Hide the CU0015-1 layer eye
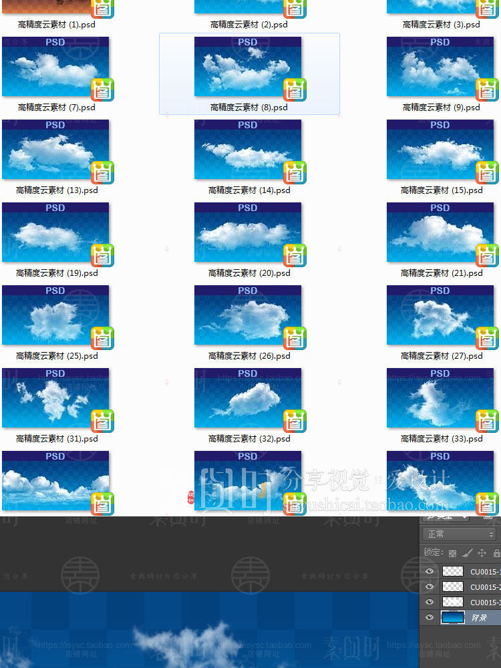 pyautogui.click(x=430, y=571)
